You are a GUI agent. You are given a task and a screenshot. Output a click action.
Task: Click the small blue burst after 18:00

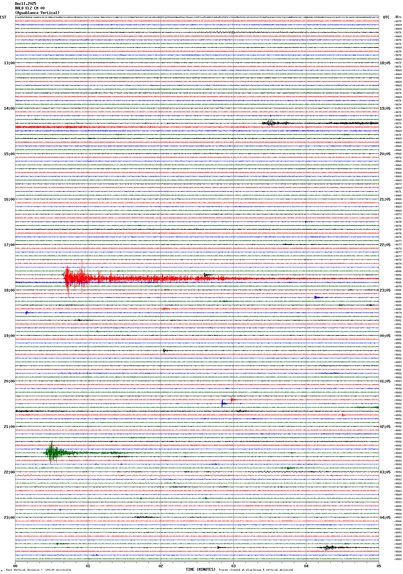[317, 297]
